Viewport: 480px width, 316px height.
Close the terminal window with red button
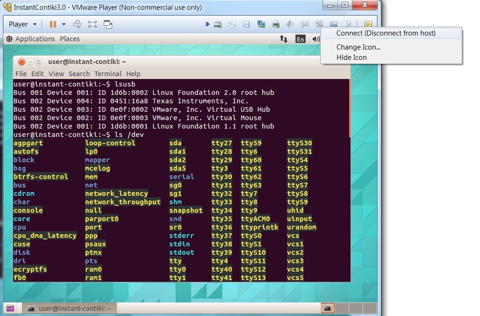click(x=21, y=62)
